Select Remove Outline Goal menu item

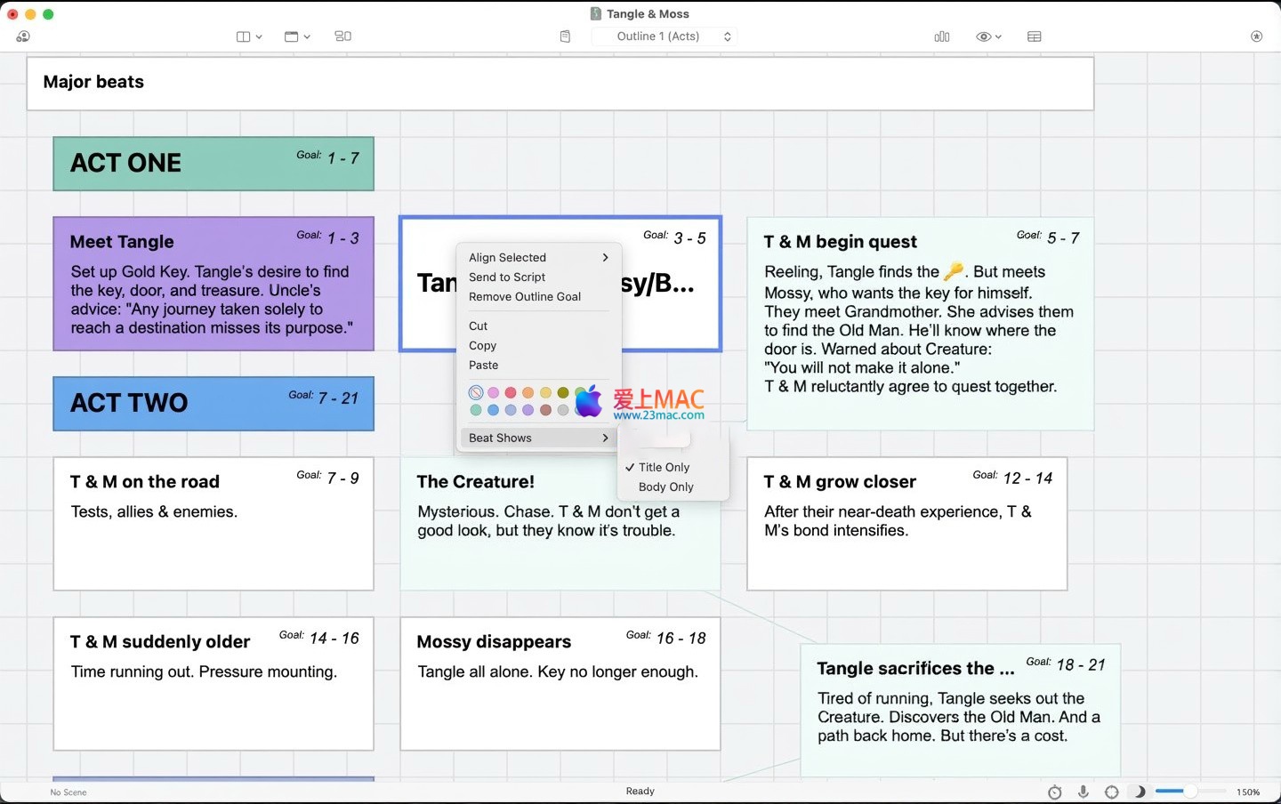[x=525, y=296]
